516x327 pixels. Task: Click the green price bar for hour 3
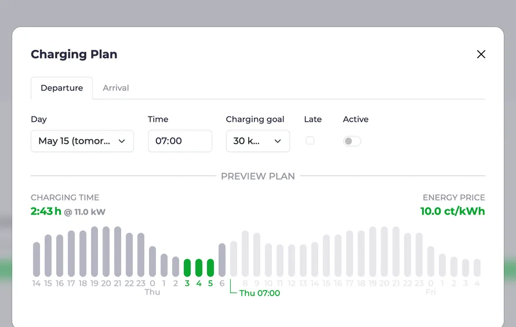(187, 268)
